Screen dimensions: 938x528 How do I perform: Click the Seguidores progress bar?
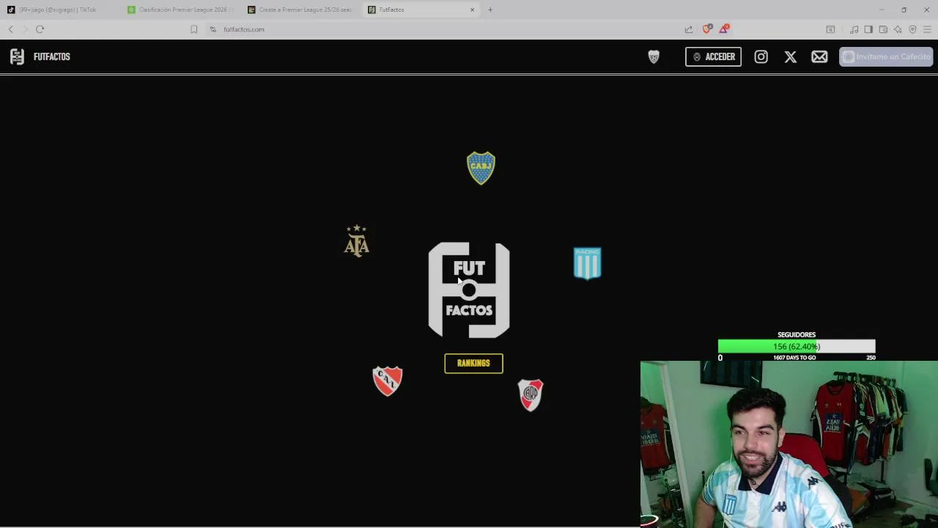797,346
